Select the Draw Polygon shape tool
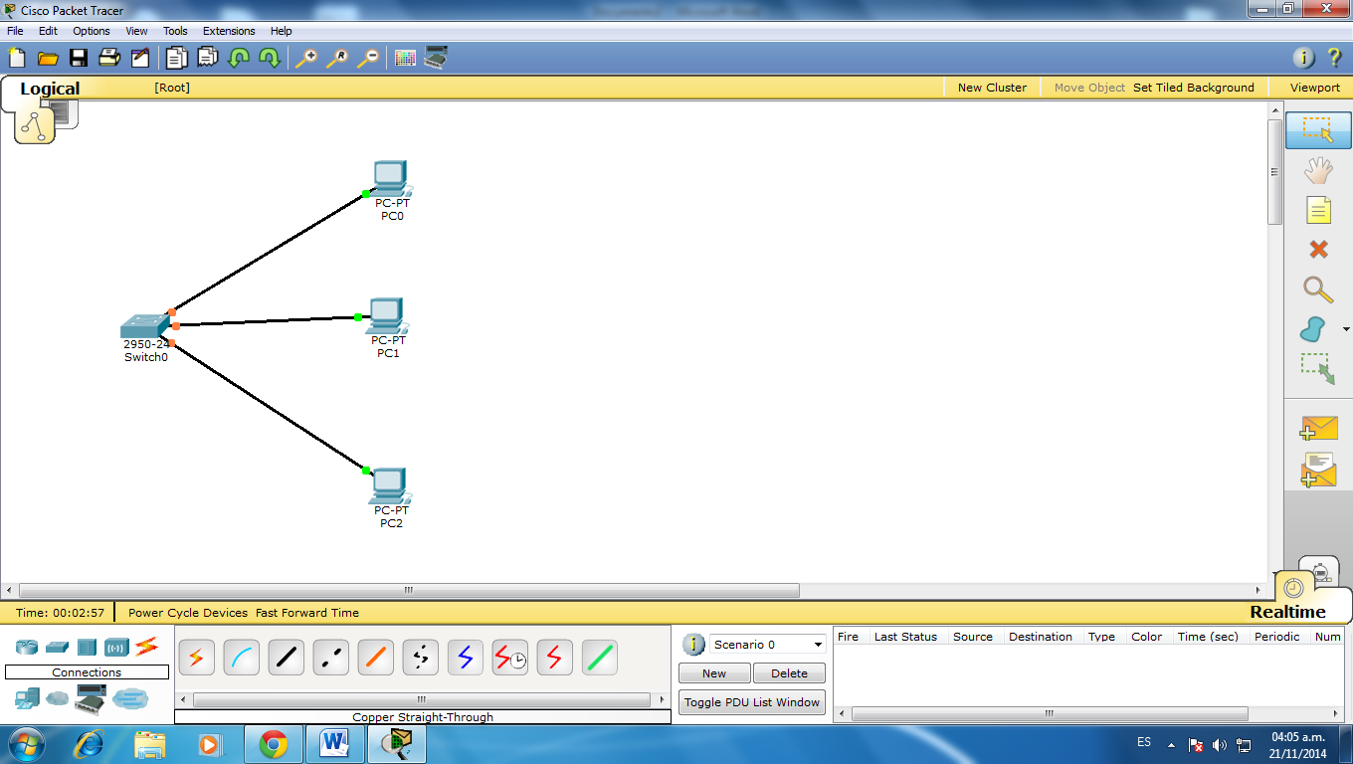Screen dimensions: 1353x764 tap(1313, 329)
